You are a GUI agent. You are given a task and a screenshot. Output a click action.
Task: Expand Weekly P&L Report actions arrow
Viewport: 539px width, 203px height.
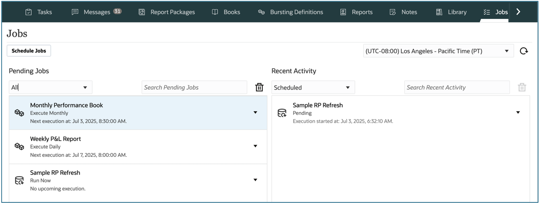(255, 146)
